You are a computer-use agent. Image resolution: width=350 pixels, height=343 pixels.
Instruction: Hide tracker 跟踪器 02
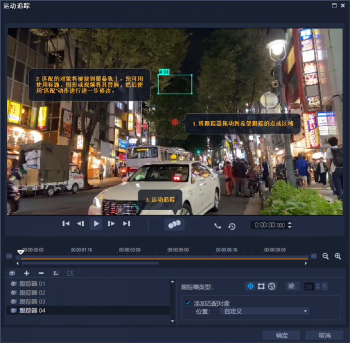coord(14,293)
